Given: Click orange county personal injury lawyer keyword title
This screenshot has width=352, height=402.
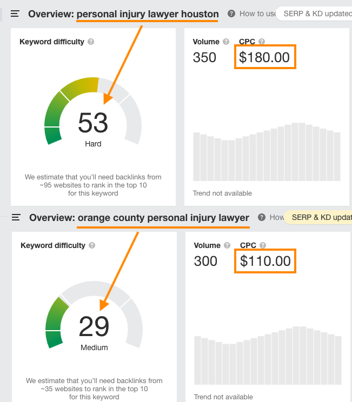Looking at the screenshot, I should [x=163, y=218].
